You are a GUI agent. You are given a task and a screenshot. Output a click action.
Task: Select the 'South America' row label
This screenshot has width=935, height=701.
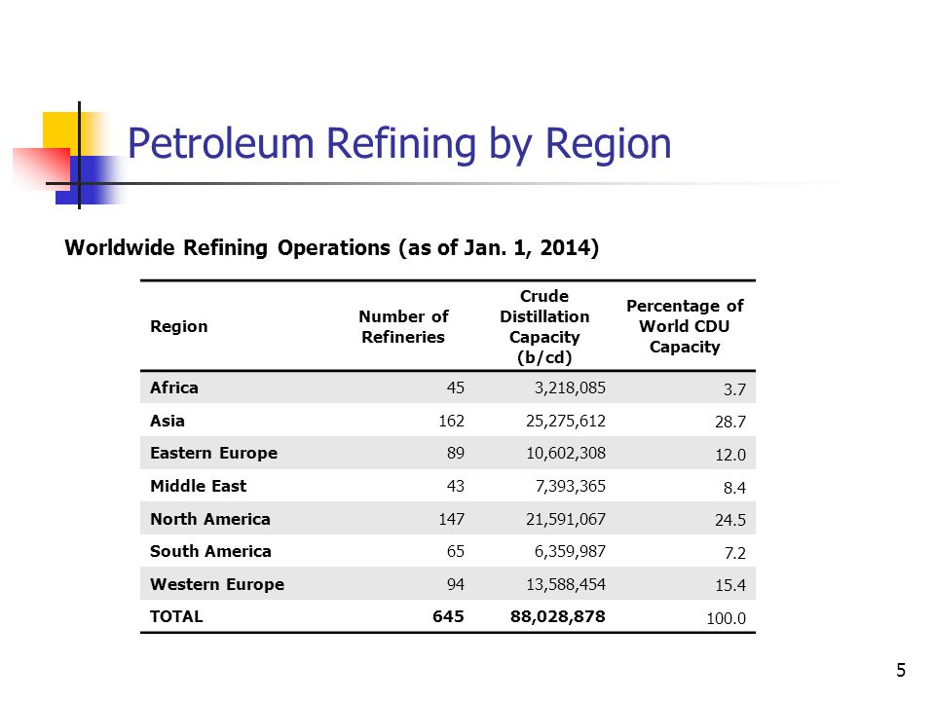pyautogui.click(x=210, y=551)
